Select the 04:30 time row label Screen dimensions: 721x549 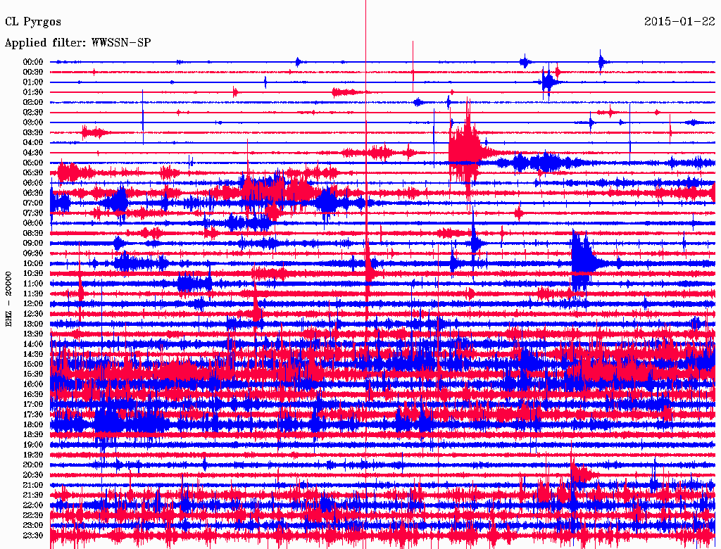(x=33, y=153)
